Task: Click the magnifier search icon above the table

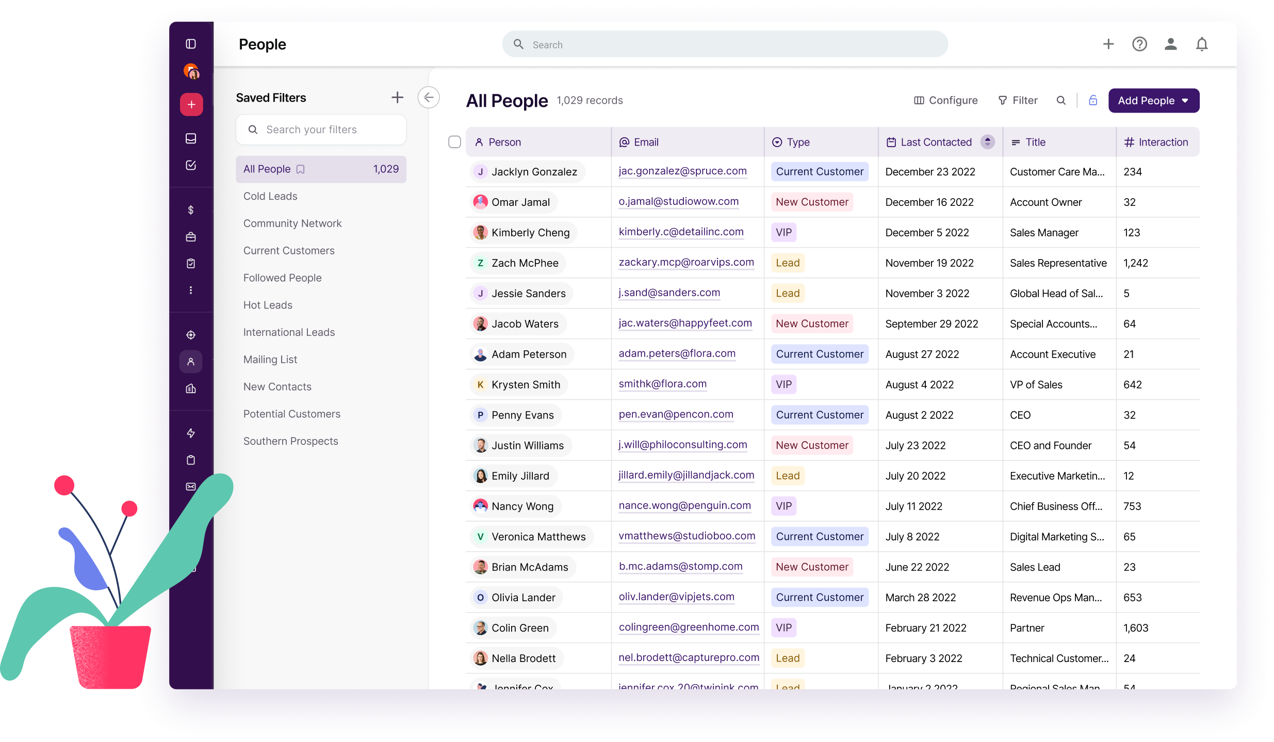Action: (x=1061, y=100)
